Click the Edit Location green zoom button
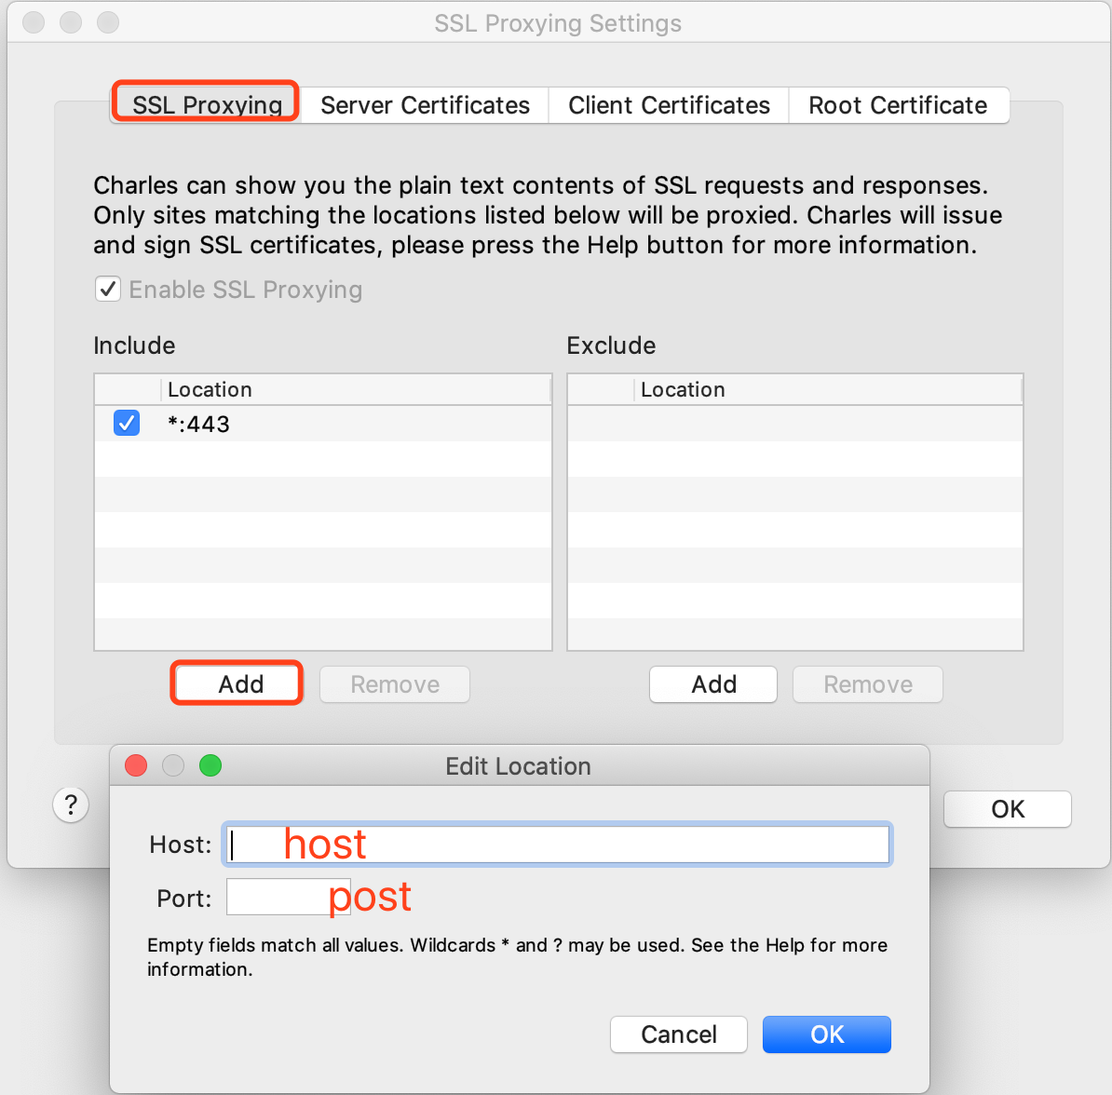The height and width of the screenshot is (1095, 1112). tap(210, 765)
